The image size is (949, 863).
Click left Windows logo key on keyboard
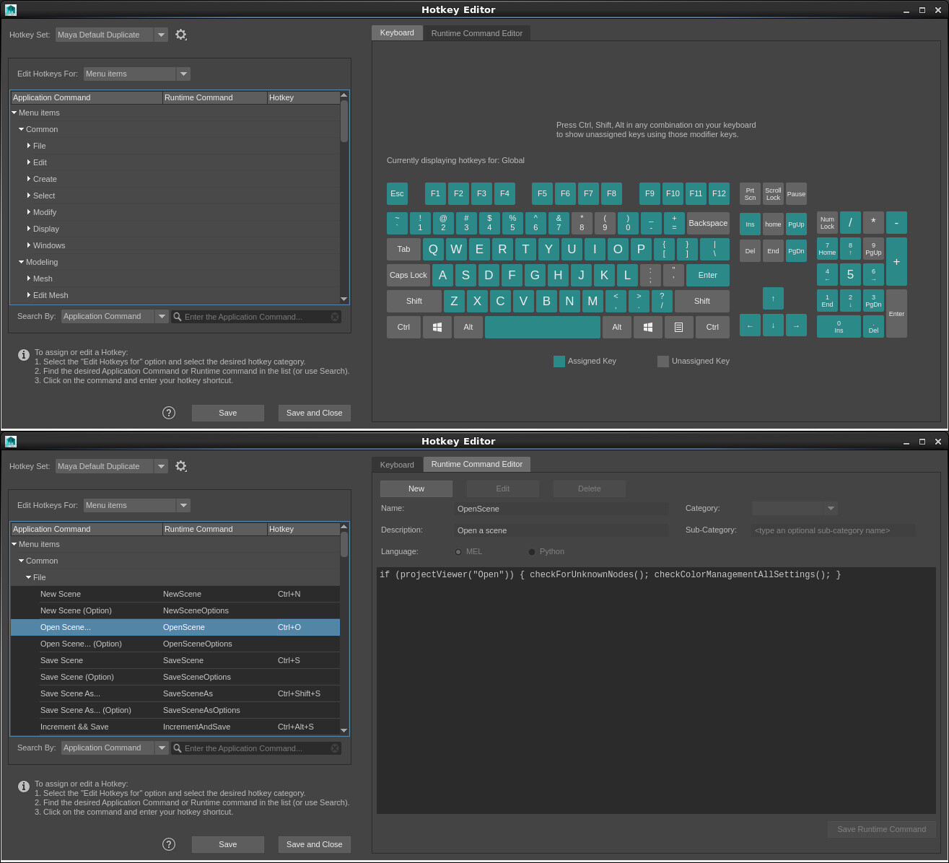coord(437,327)
